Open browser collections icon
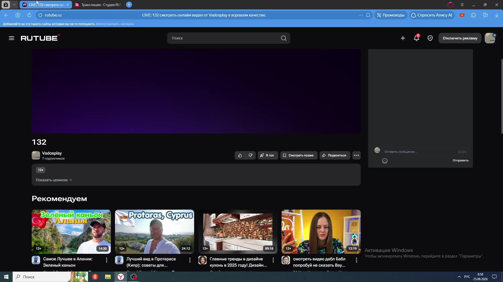 485,15
